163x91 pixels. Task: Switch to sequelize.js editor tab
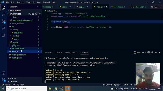tap(118, 7)
